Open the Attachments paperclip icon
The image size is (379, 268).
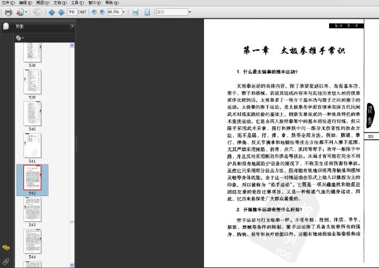click(6, 261)
